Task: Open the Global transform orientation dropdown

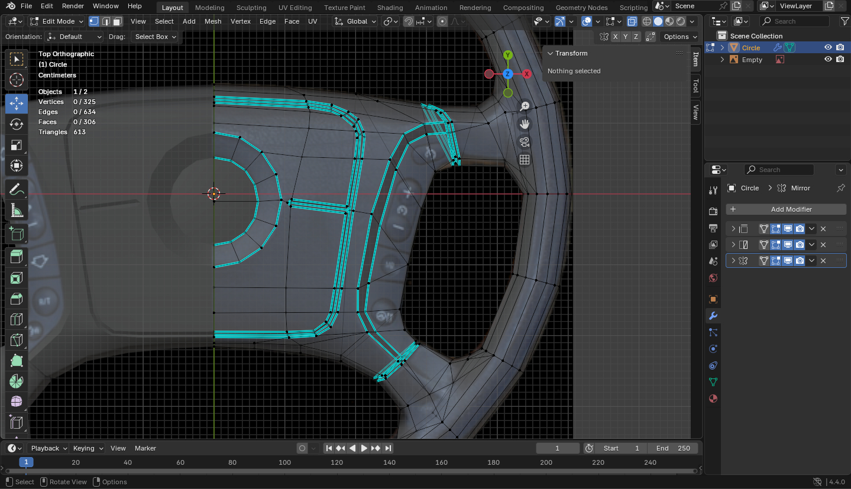Action: [355, 21]
